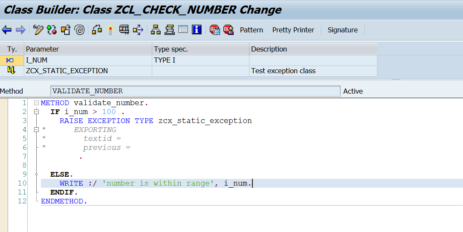
Task: Click the Pattern button
Action: [251, 30]
